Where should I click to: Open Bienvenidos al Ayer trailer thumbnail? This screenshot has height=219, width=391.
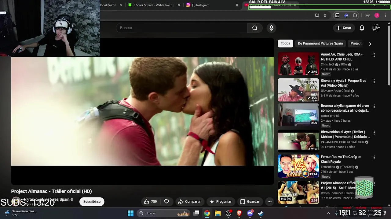coord(298,141)
